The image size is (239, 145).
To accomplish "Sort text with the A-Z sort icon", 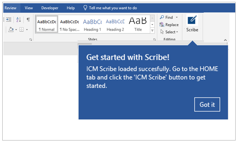I will pos(18,20).
